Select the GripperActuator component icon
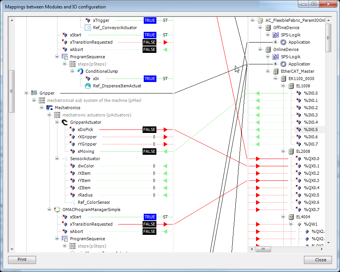 [x=64, y=122]
